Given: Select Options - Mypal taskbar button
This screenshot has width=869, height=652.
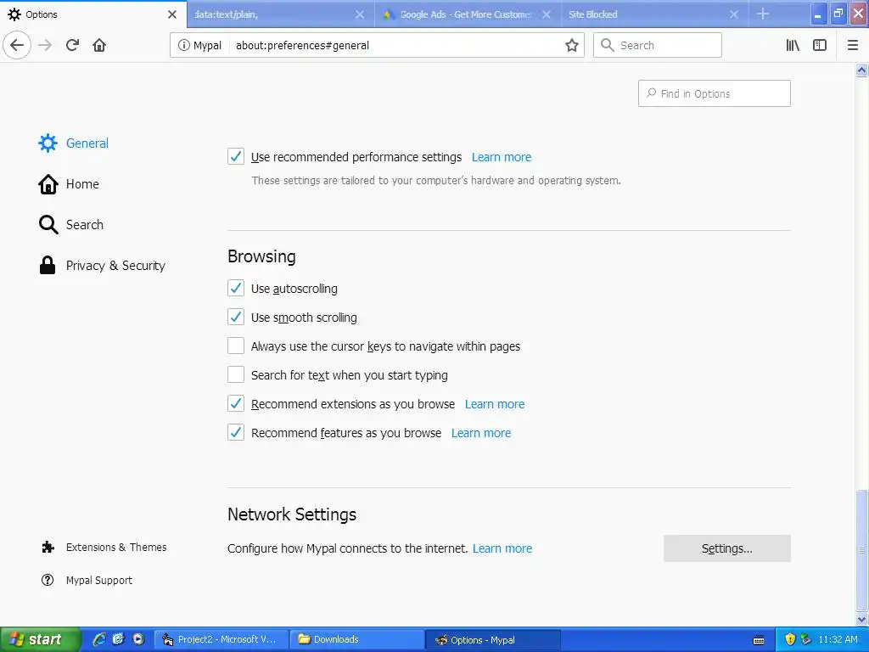Looking at the screenshot, I should (x=493, y=640).
